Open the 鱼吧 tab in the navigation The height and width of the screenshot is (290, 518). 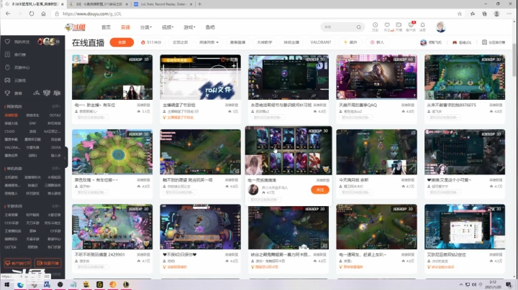tap(210, 27)
